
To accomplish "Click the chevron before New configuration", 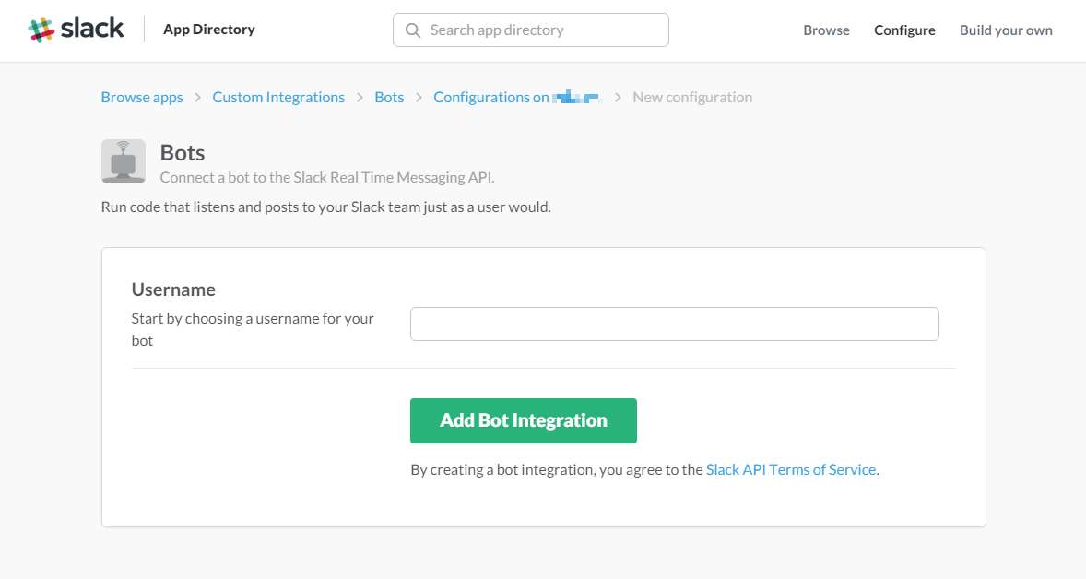I will (618, 98).
